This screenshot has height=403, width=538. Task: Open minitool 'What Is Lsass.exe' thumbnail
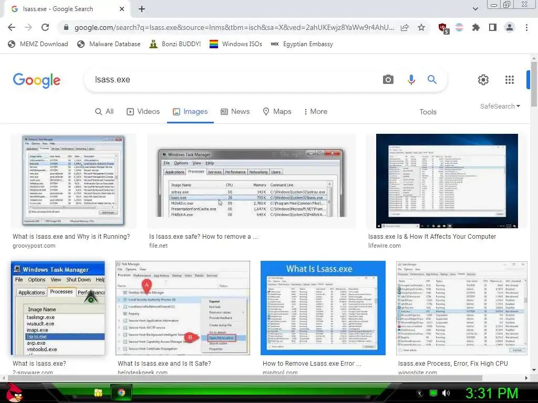coord(323,308)
